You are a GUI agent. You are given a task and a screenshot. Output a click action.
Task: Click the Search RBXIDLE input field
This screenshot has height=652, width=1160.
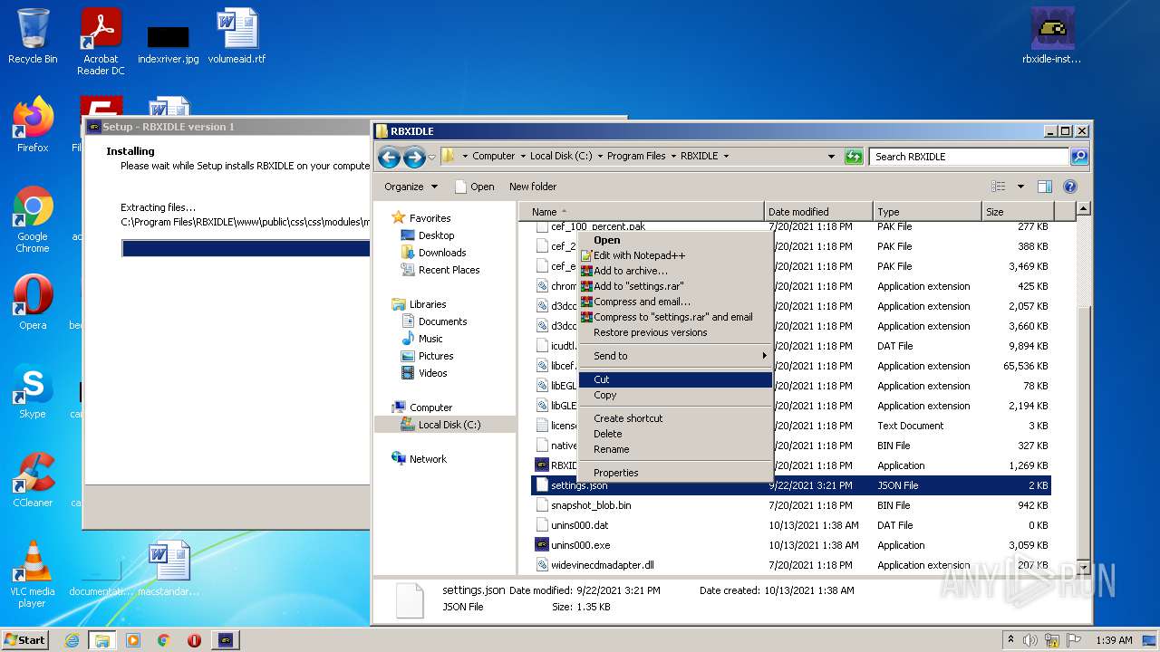click(969, 156)
